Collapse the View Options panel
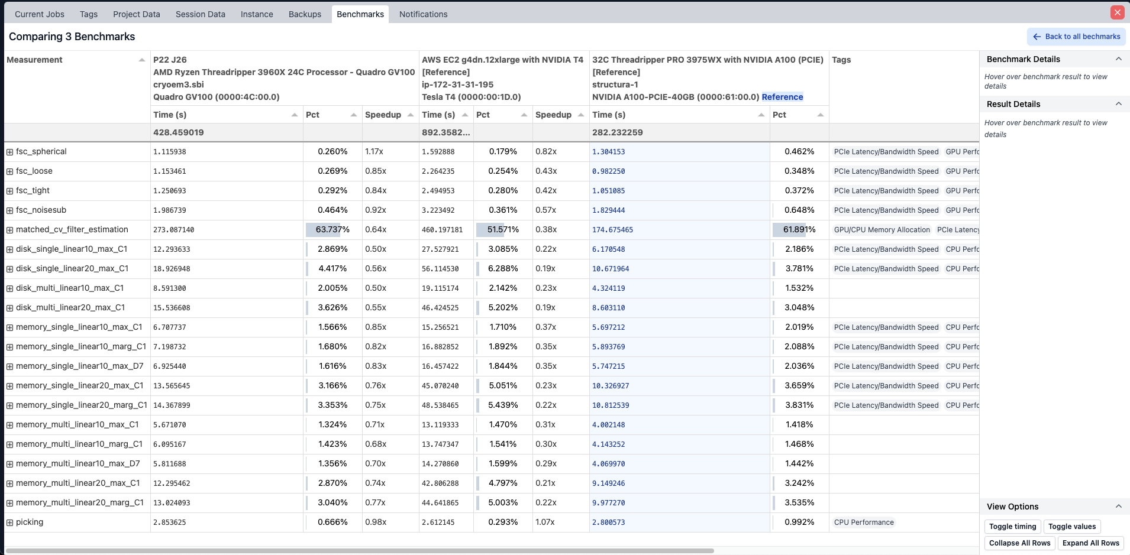 click(1119, 507)
